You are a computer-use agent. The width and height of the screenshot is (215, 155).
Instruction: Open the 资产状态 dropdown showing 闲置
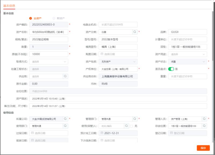coord(188,62)
